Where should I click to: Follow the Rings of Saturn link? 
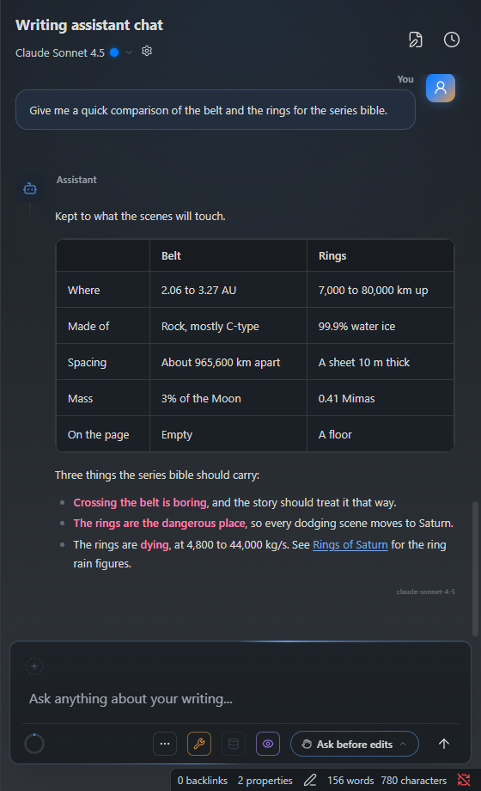(350, 545)
